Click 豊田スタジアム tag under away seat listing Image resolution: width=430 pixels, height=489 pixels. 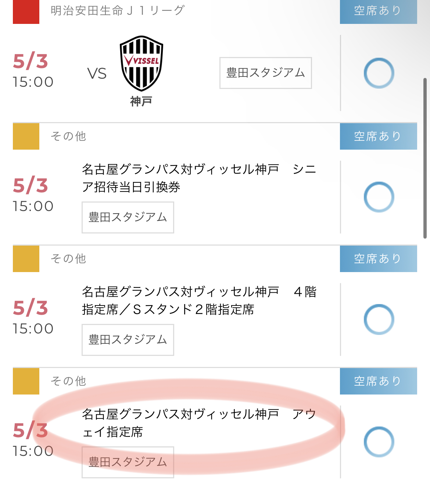tap(128, 462)
